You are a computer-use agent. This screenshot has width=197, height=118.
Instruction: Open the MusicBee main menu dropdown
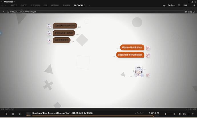pos(9,2)
